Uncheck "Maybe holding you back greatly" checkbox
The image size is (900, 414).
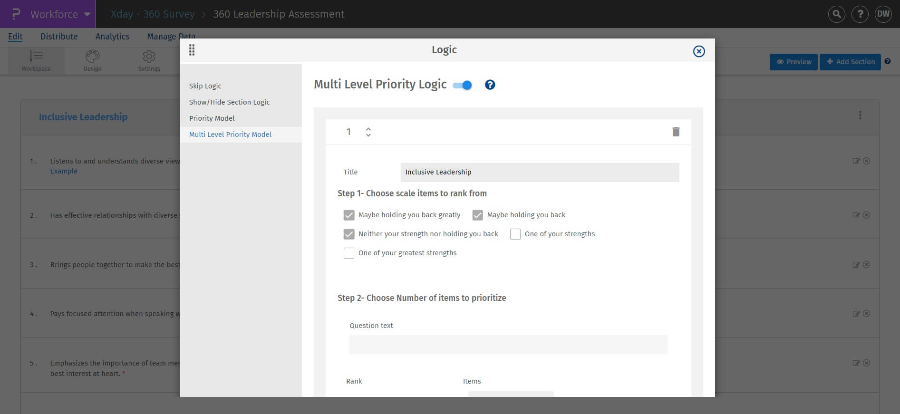(349, 215)
